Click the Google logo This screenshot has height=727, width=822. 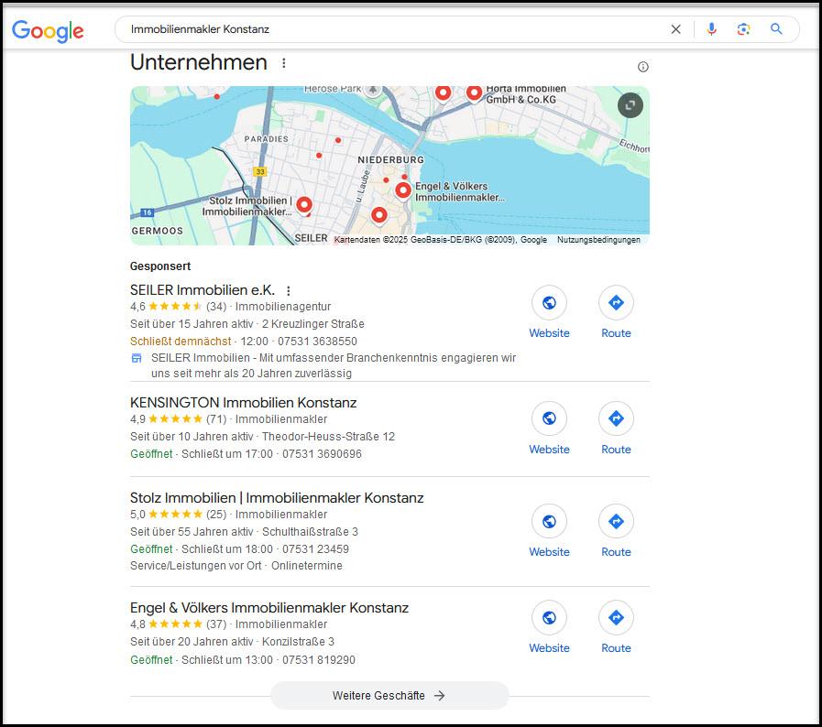pyautogui.click(x=48, y=30)
